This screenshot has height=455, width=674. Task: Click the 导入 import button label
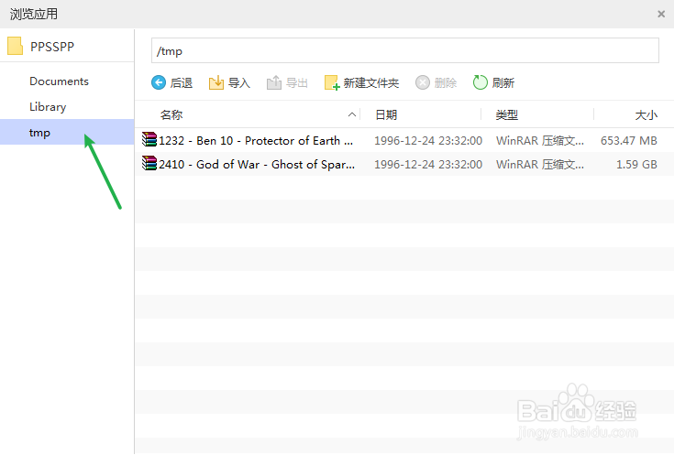coord(239,82)
